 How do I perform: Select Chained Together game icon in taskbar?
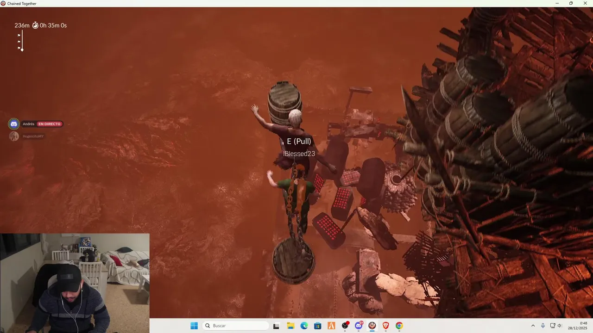[372, 326]
